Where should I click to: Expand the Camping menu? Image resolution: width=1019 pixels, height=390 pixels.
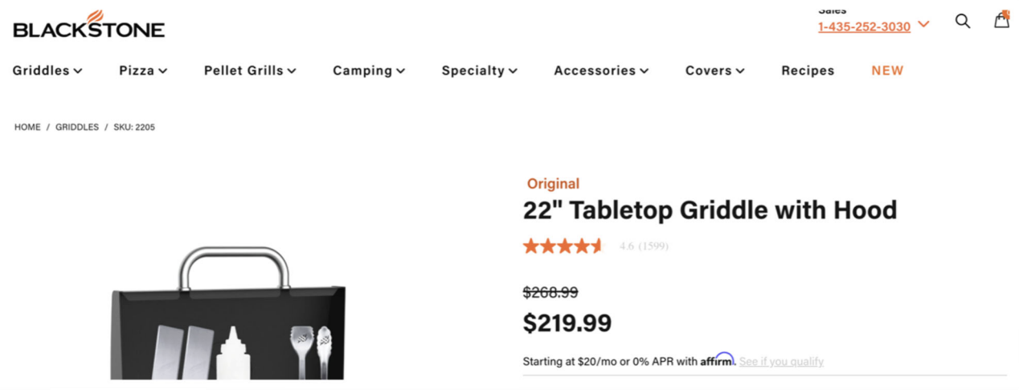(369, 71)
